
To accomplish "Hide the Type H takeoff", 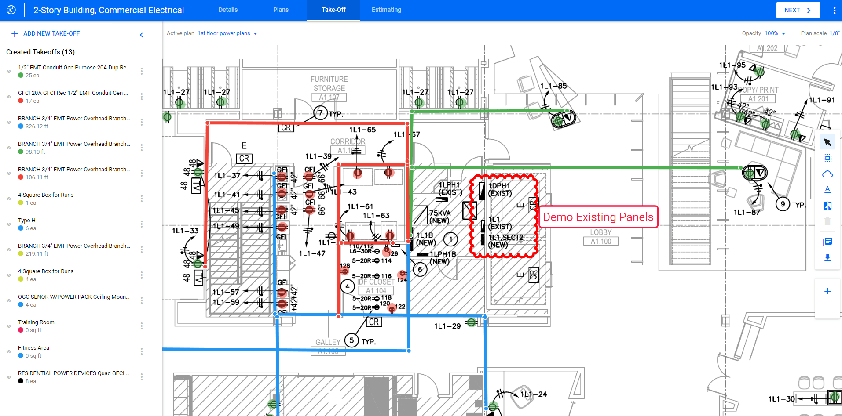I will pos(9,224).
